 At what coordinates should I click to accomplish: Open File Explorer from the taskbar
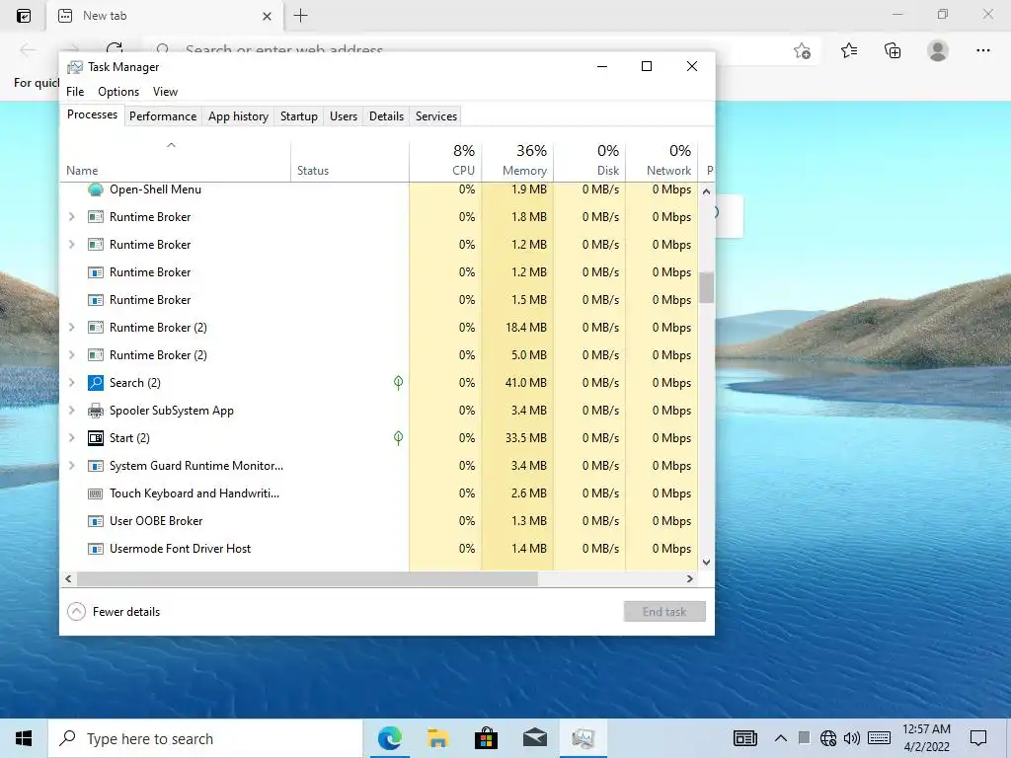click(x=437, y=738)
